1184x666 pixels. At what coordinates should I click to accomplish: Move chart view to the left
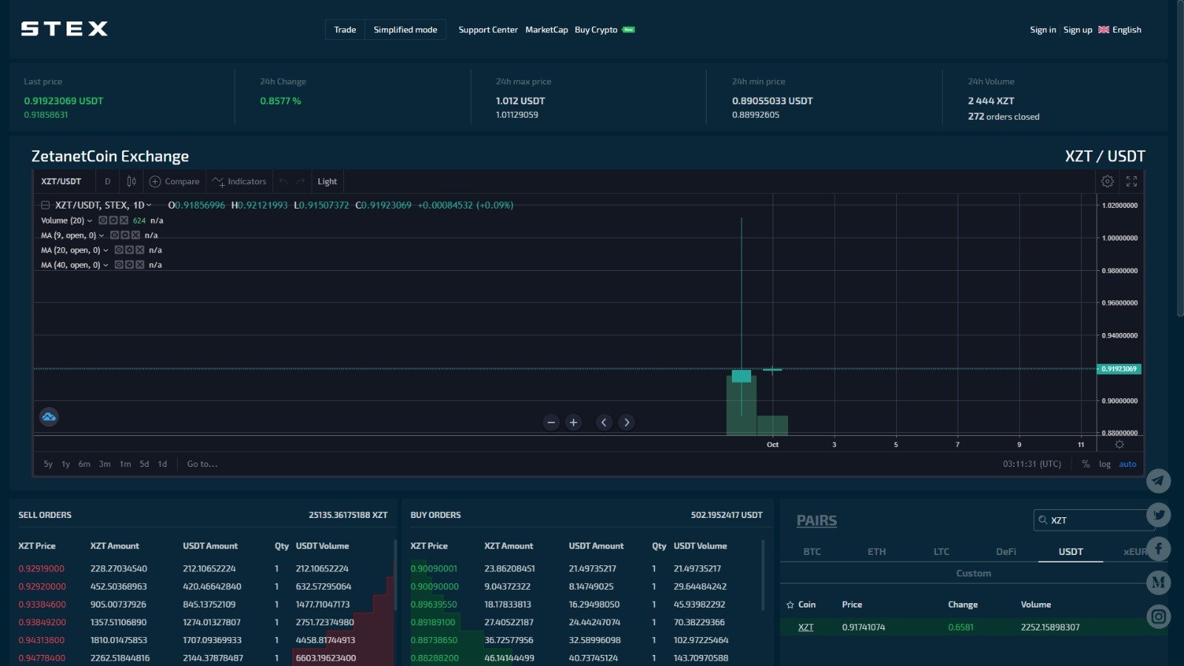[x=604, y=423]
